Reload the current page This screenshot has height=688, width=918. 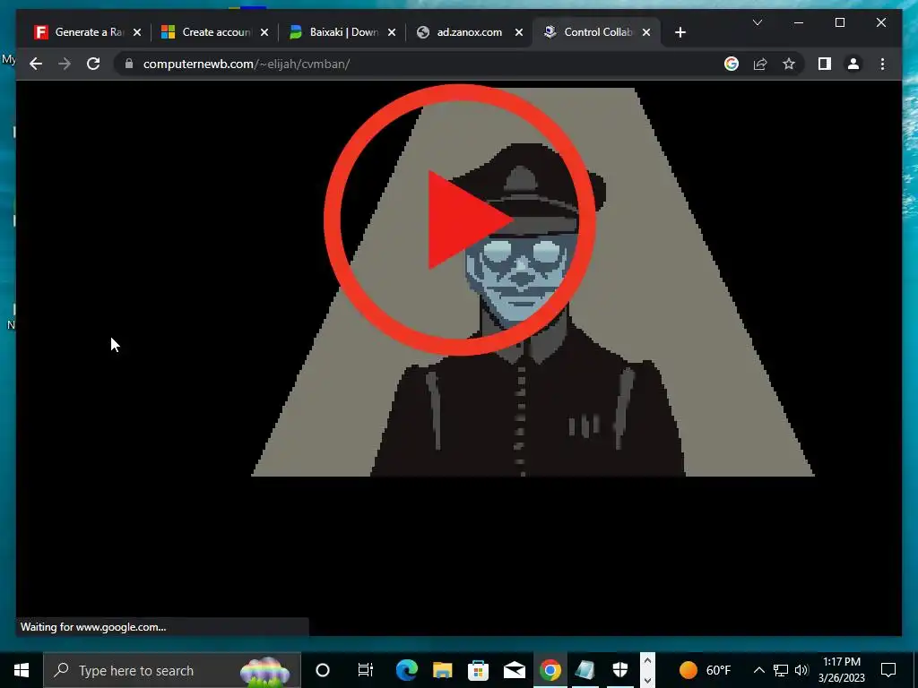93,64
